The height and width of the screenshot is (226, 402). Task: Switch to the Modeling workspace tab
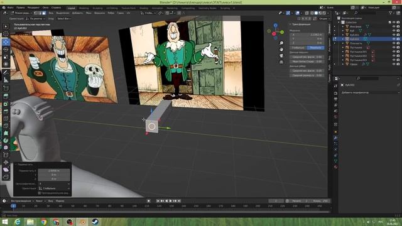[84, 8]
